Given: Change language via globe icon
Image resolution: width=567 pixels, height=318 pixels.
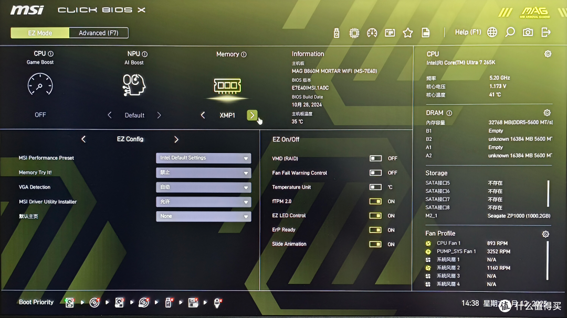Looking at the screenshot, I should coord(492,32).
